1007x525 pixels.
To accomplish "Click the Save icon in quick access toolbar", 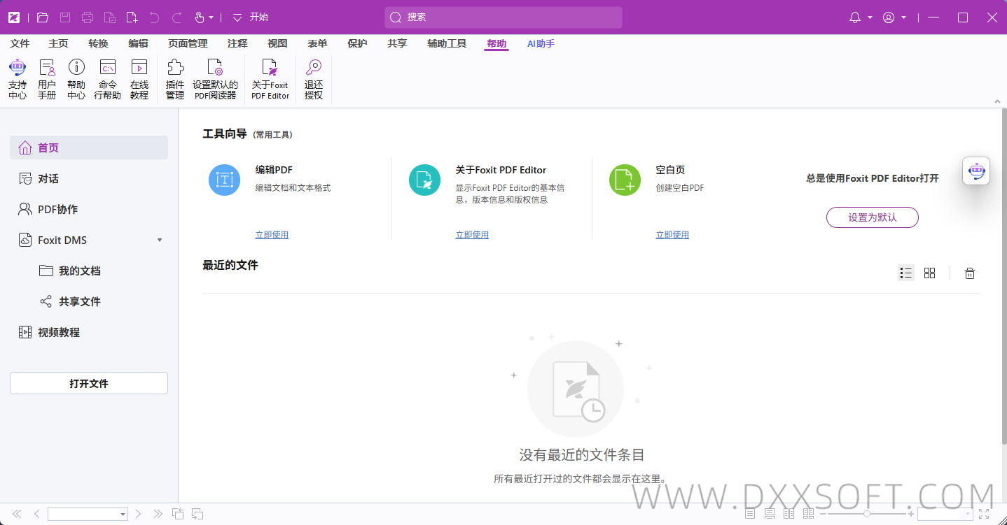I will [x=65, y=17].
